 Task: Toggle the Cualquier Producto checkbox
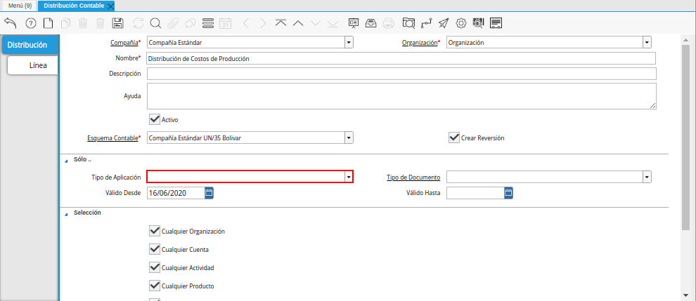tap(155, 286)
